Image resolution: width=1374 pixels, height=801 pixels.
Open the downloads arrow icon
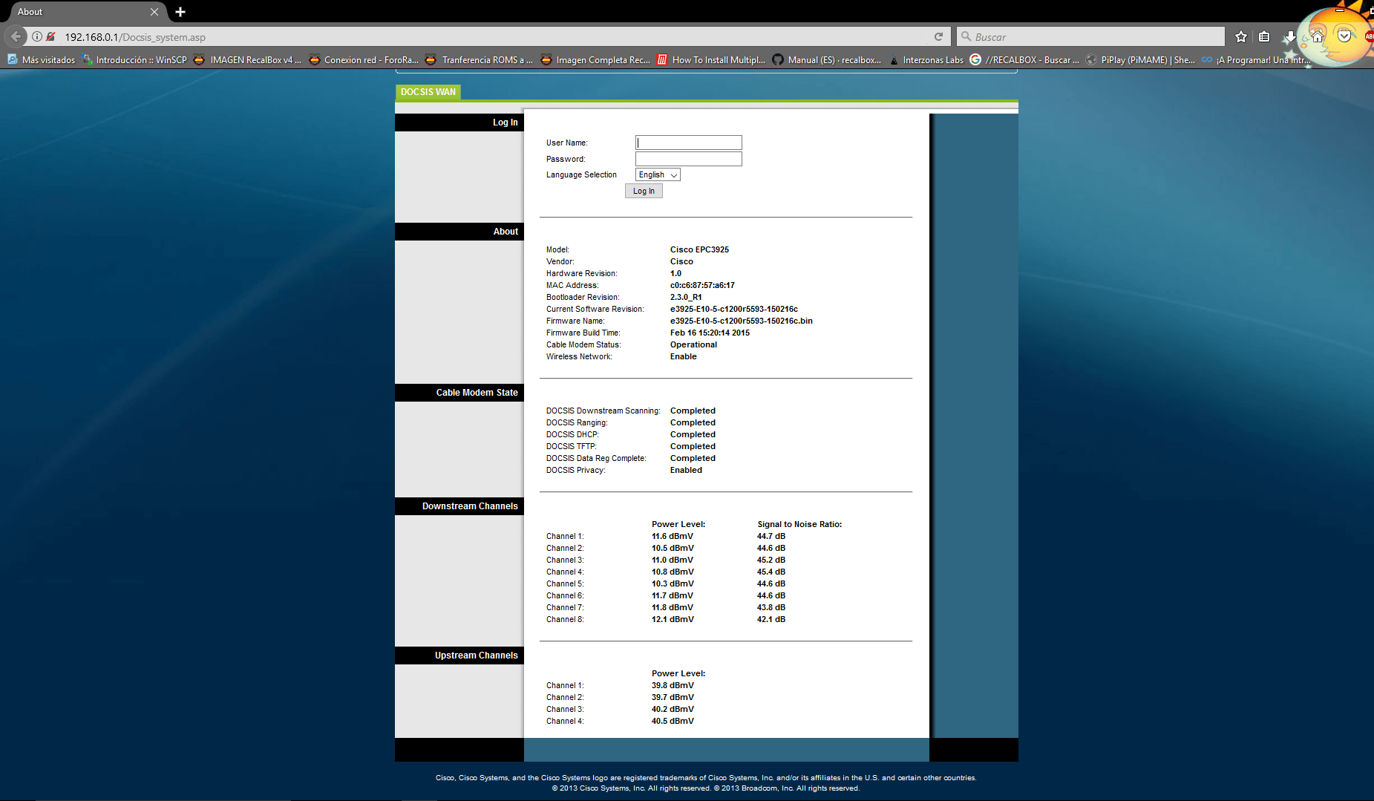pyautogui.click(x=1290, y=36)
